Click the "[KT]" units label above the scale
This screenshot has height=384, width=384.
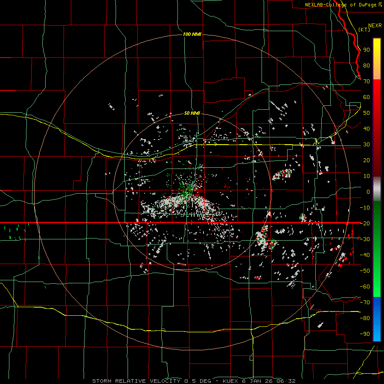364,29
